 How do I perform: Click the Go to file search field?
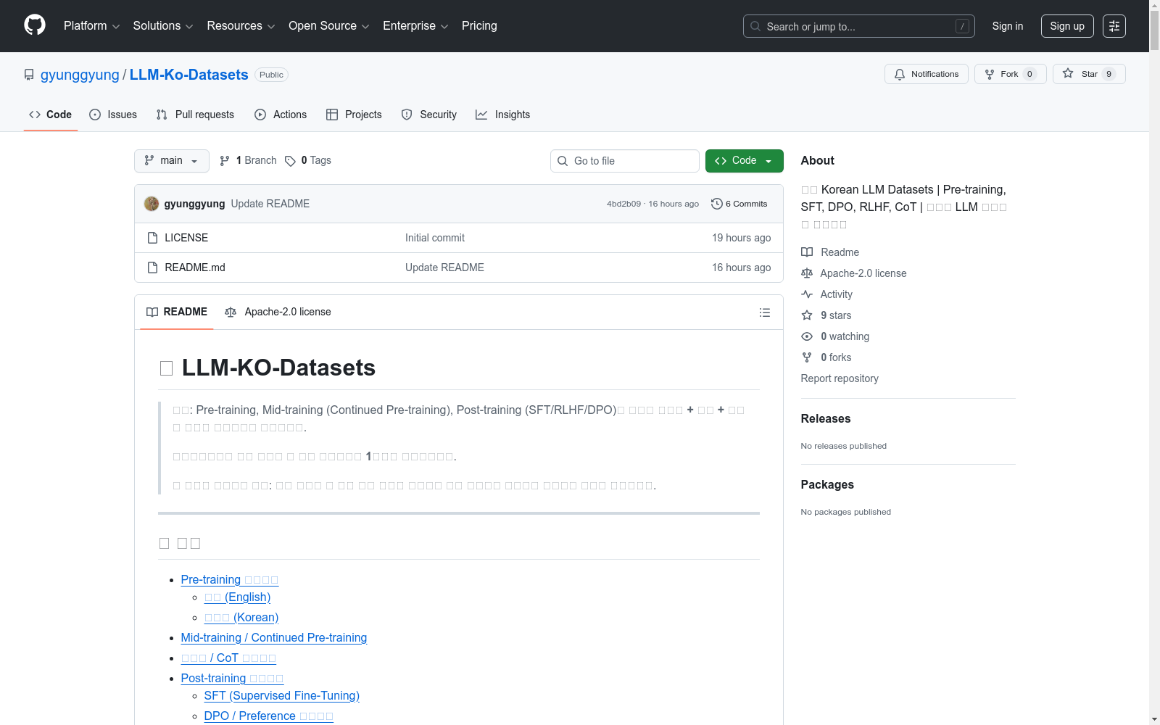tap(625, 161)
